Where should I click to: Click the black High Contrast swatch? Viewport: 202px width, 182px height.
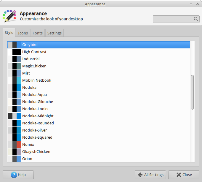pyautogui.click(x=17, y=52)
